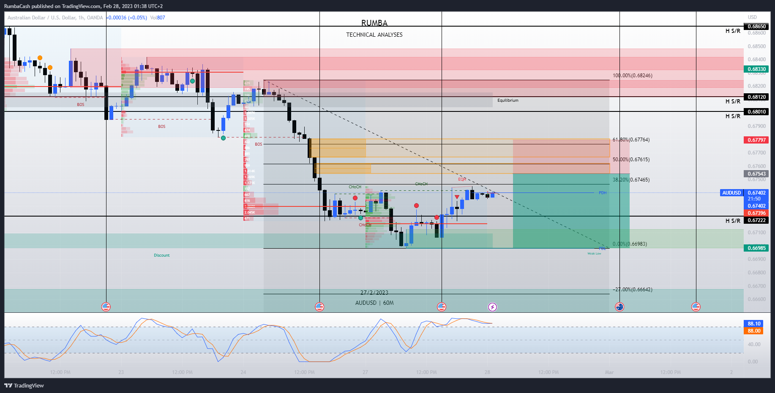The image size is (775, 393).
Task: Click the orange 88.00 oscillator value
Action: pyautogui.click(x=754, y=331)
